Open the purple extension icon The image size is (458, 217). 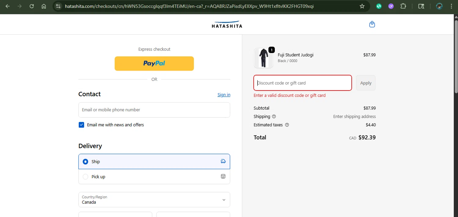point(391,6)
